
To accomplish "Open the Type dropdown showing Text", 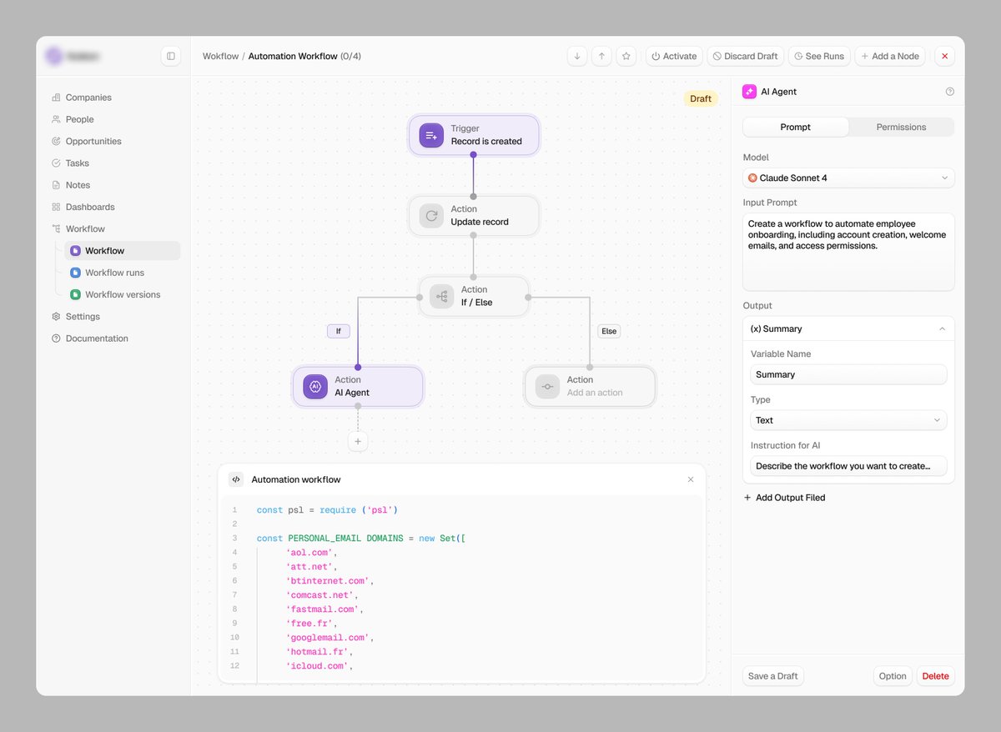I will (848, 420).
